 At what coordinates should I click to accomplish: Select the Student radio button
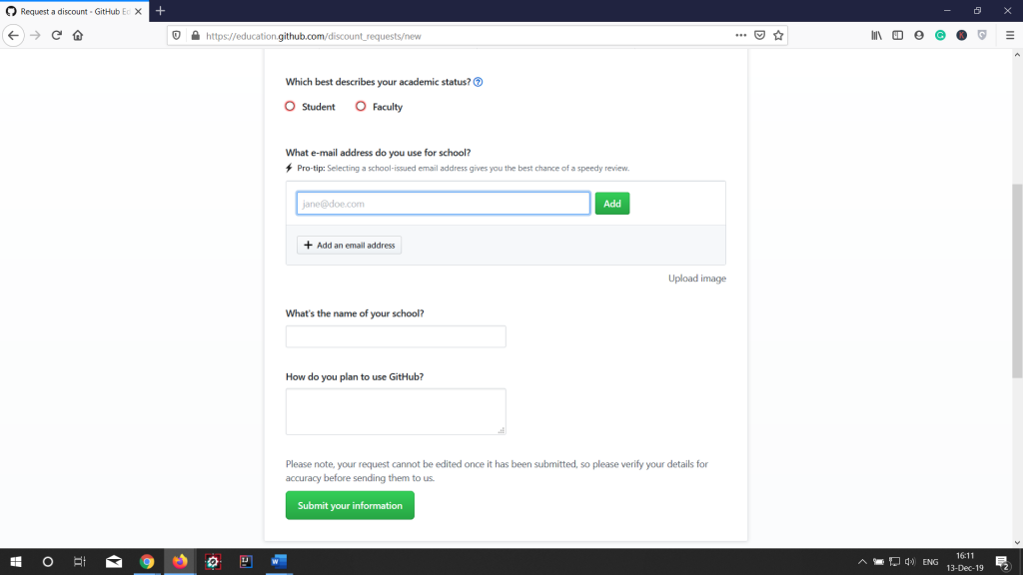[x=291, y=107]
